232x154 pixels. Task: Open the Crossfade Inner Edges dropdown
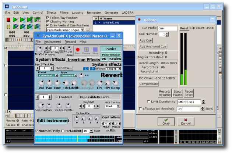68,29
